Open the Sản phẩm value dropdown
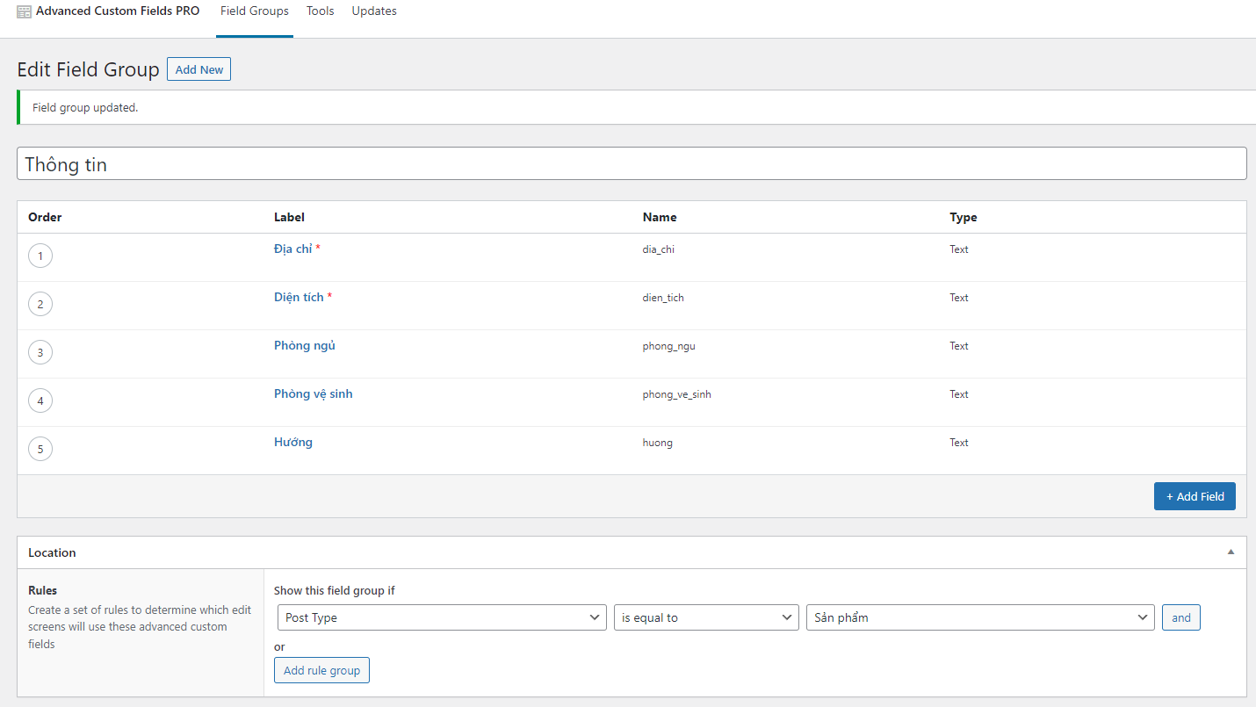 click(x=980, y=617)
